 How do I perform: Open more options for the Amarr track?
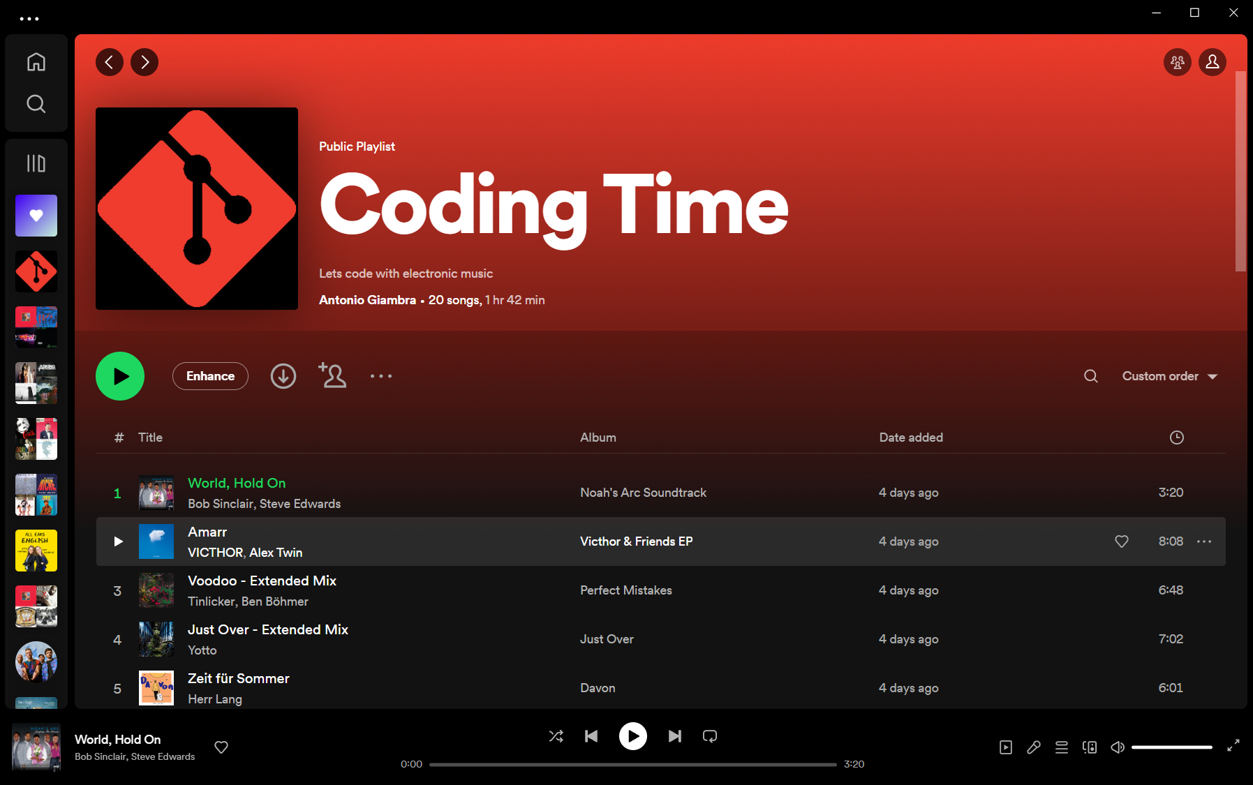[x=1204, y=541]
